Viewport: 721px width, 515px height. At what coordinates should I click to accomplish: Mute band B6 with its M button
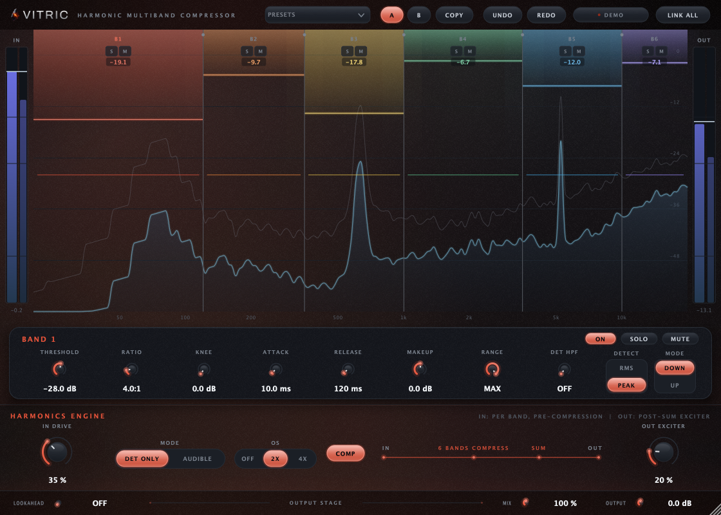coord(660,51)
